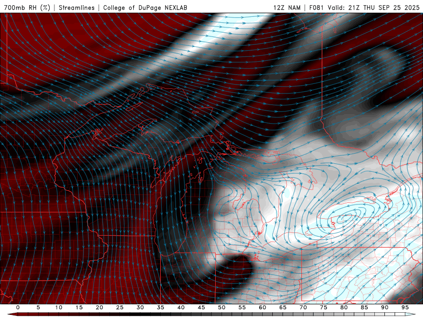Click the colorbar label "0"
The image size is (423, 317).
(x=18, y=307)
